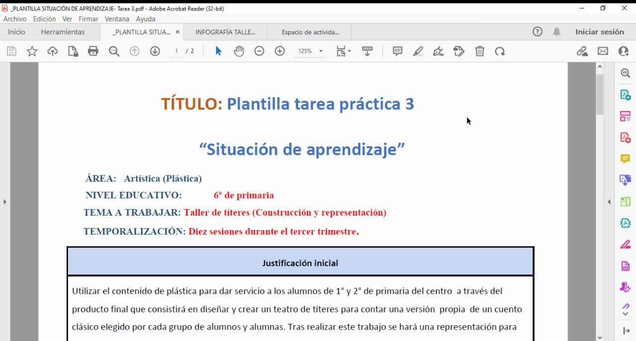Print the document with printer icon
The width and height of the screenshot is (636, 341).
(93, 51)
